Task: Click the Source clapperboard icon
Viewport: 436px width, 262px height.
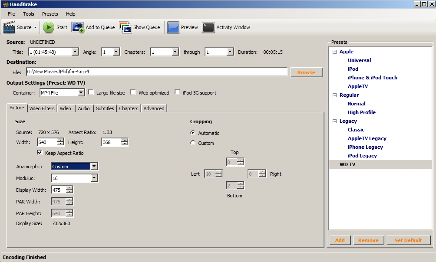Action: click(x=9, y=27)
